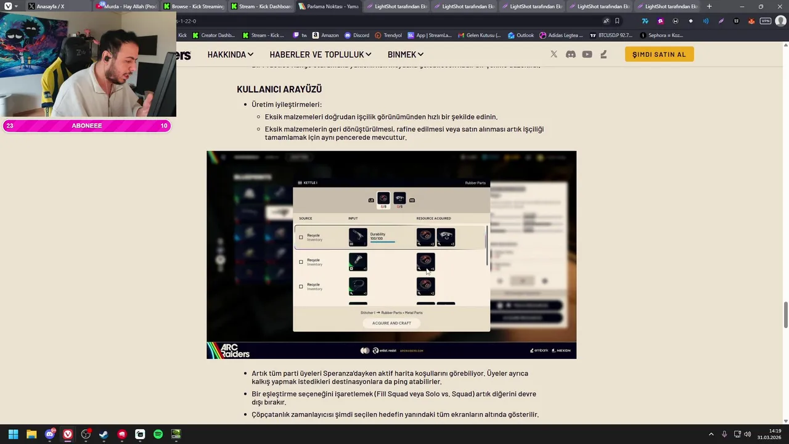Open the NVIDIA app on taskbar
The height and width of the screenshot is (444, 789).
pos(176,434)
